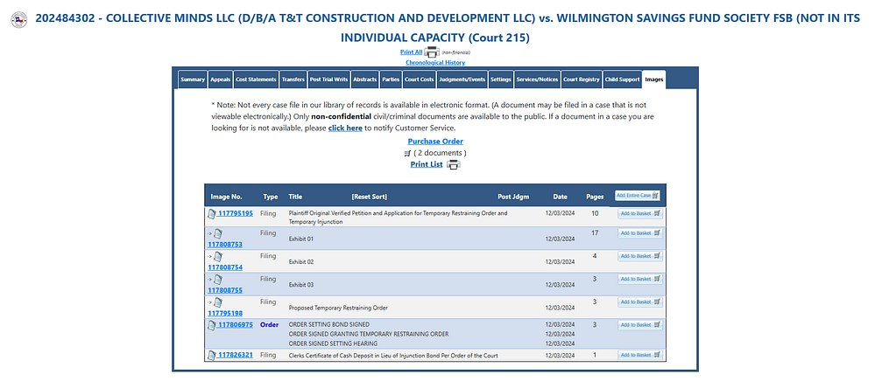Click the printer icon next to Print All
This screenshot has width=875, height=381.
pos(432,52)
